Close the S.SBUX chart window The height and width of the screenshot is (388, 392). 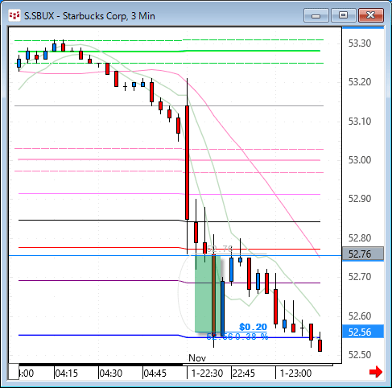point(371,15)
